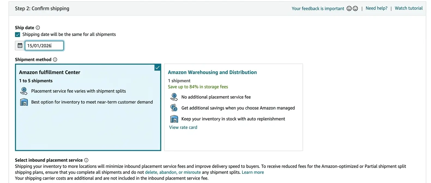Viewport: 431px width, 183px height.
Task: Click Placement service fee varies text
Action: [79, 91]
